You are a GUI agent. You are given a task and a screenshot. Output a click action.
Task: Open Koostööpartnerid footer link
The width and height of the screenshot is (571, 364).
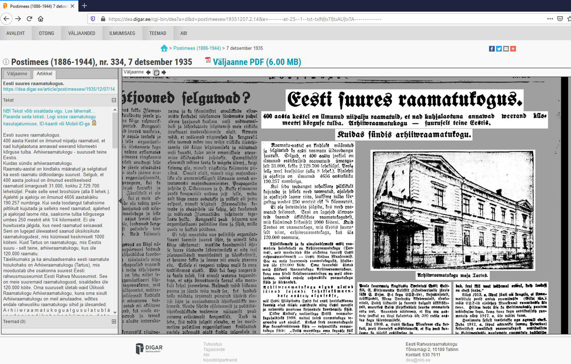click(220, 360)
